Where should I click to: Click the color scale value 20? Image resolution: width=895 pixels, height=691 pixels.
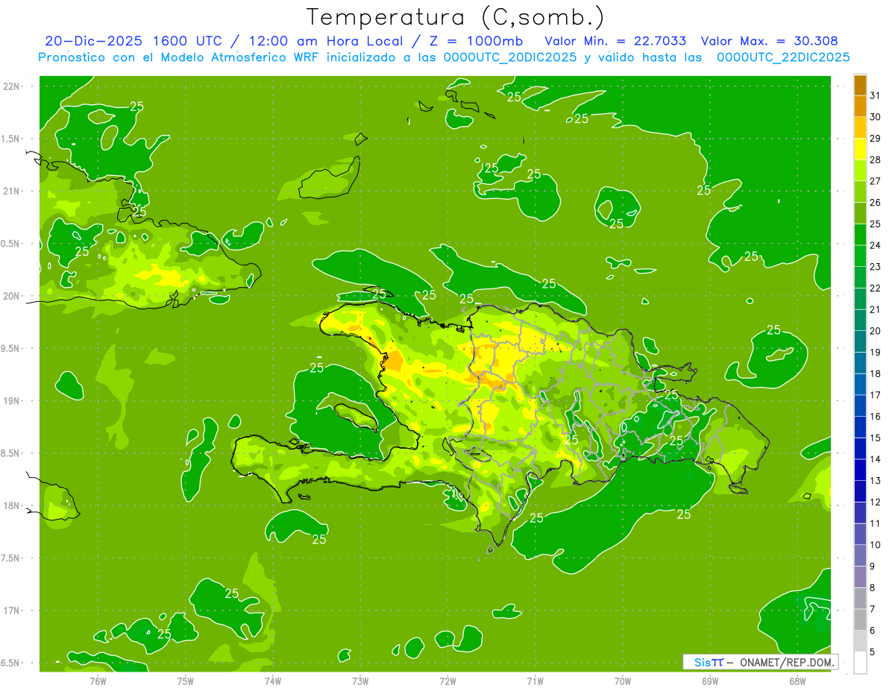pyautogui.click(x=876, y=330)
